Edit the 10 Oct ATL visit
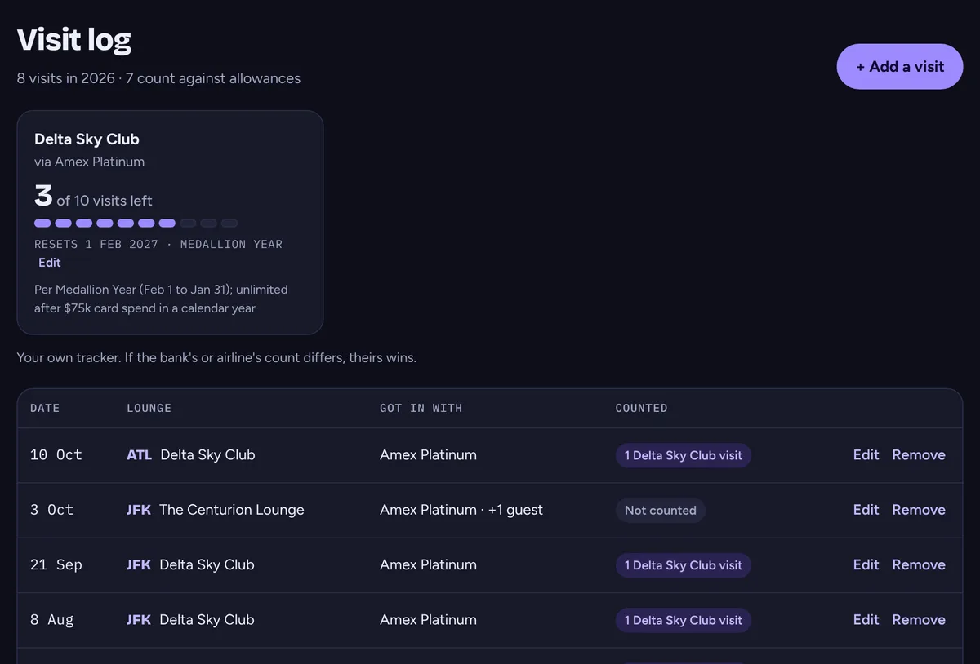This screenshot has width=980, height=664. click(x=866, y=455)
